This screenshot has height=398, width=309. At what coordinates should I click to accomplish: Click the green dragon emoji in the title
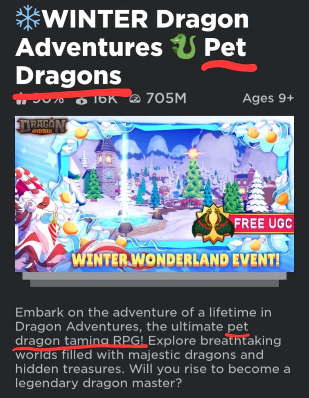[183, 47]
